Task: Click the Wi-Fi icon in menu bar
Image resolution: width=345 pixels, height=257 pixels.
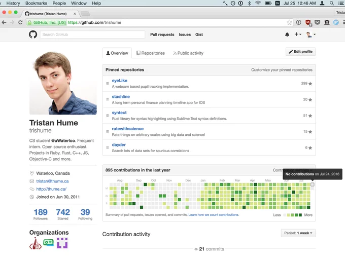Action: click(258, 3)
